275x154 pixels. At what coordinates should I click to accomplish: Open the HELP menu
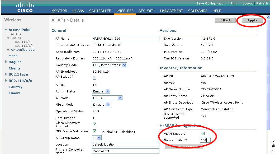(x=217, y=11)
